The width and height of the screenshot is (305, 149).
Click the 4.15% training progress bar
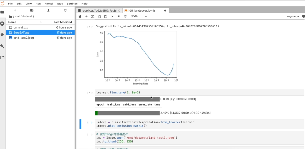[127, 113]
